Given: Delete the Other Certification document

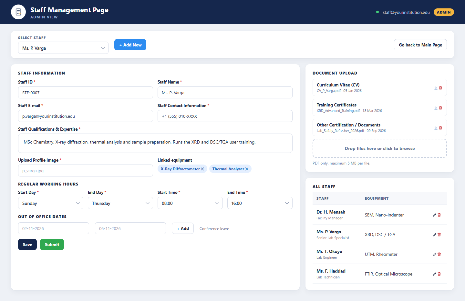Looking at the screenshot, I should [x=440, y=128].
